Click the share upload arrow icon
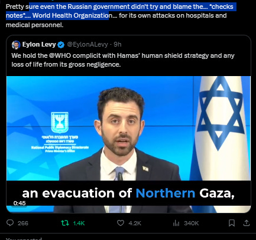Screen dimensions: 256x240 pos(247,223)
